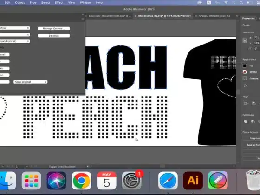Click the black Fill color swatch

click(x=245, y=65)
